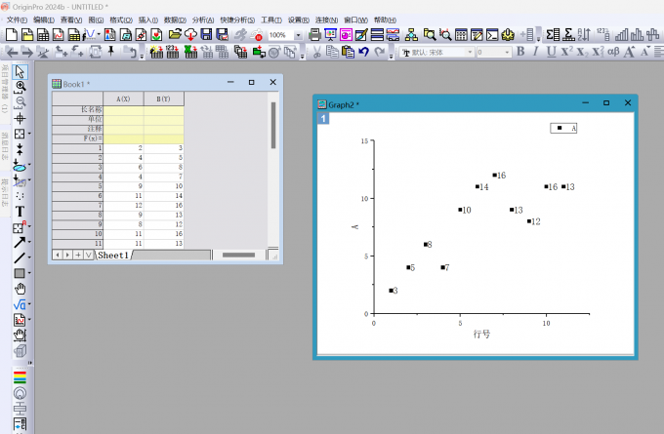Apply bold text formatting
This screenshot has width=664, height=434.
click(520, 52)
